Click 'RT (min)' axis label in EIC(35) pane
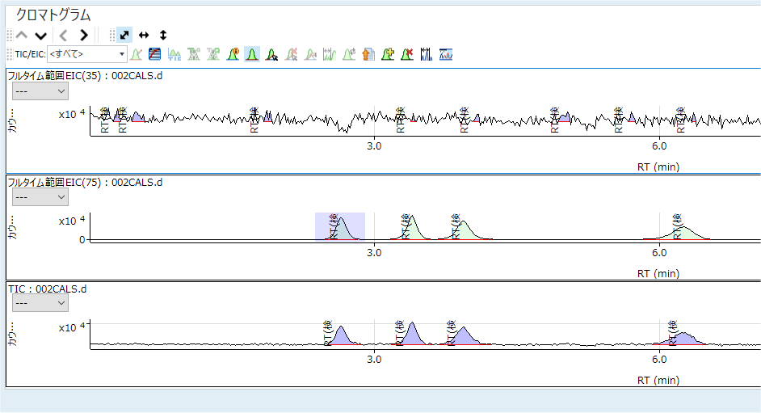Screen dimensions: 761x413 pyautogui.click(x=658, y=167)
